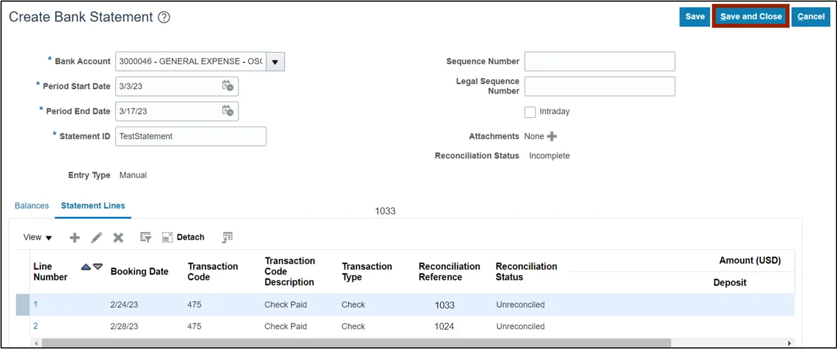Screen dimensions: 837x349
Task: Enable the Intraday checkbox
Action: pos(530,112)
